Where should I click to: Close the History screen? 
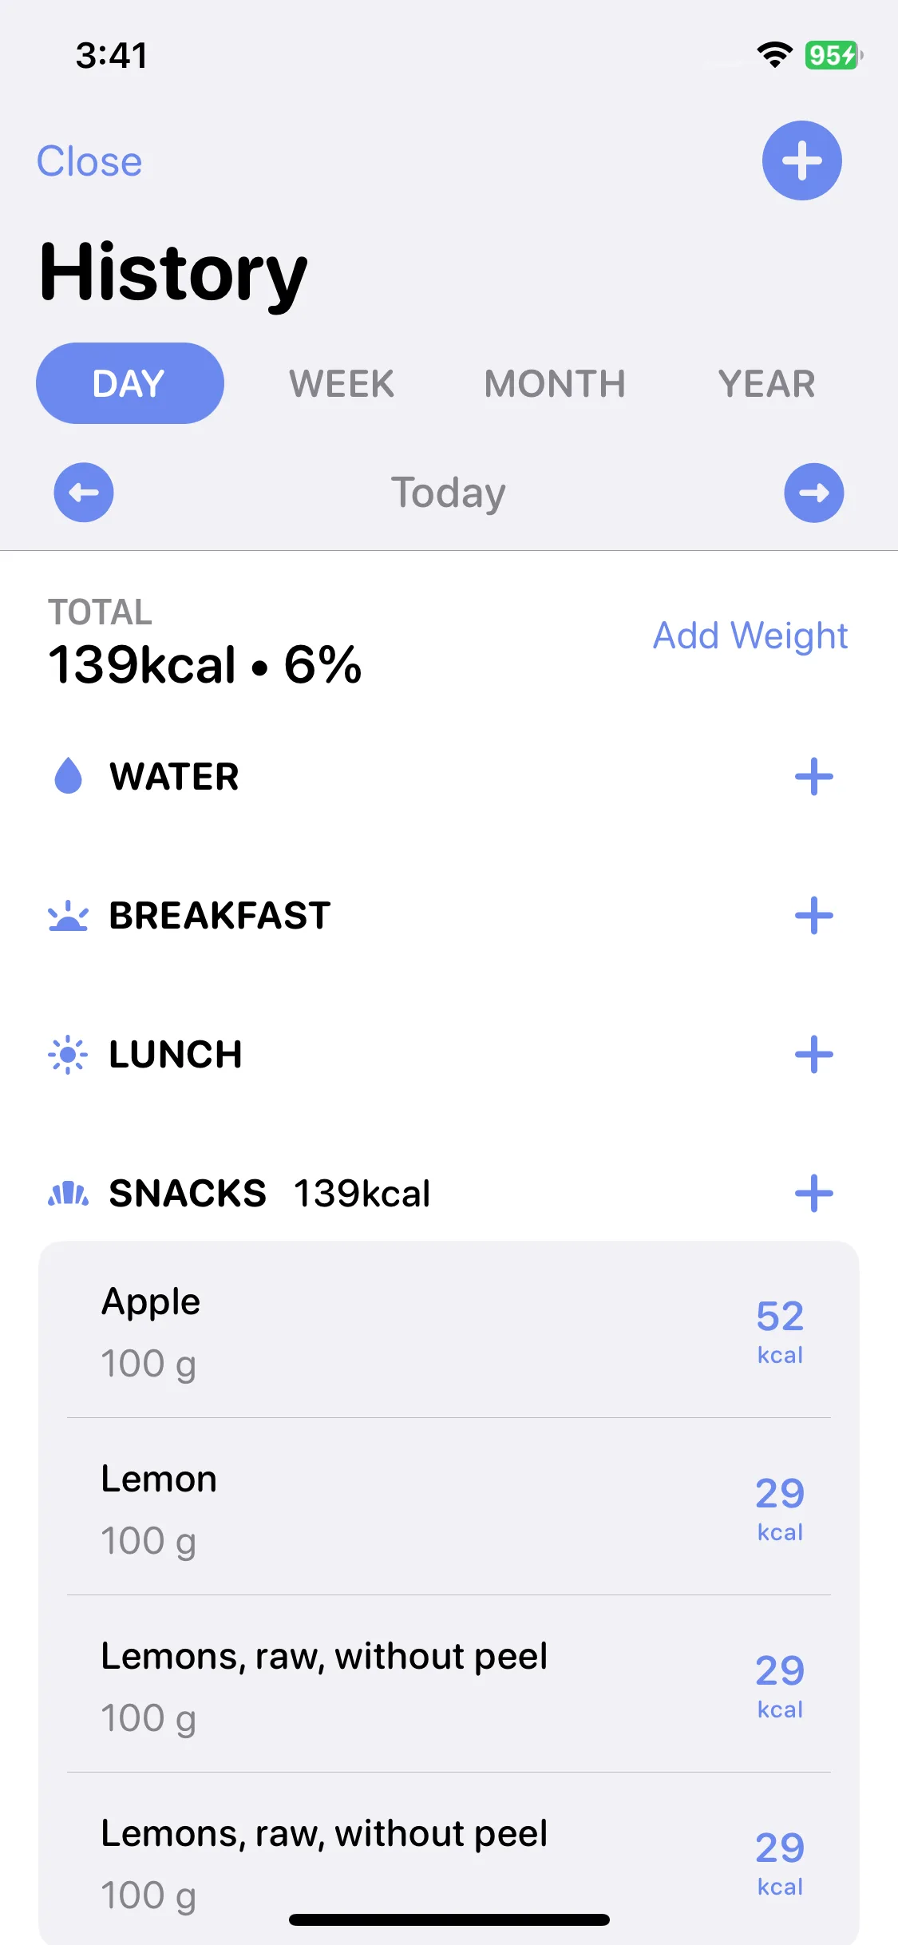pyautogui.click(x=89, y=161)
